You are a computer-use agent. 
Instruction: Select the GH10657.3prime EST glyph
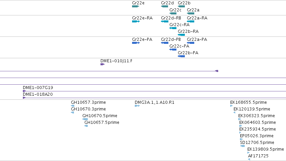73,106
